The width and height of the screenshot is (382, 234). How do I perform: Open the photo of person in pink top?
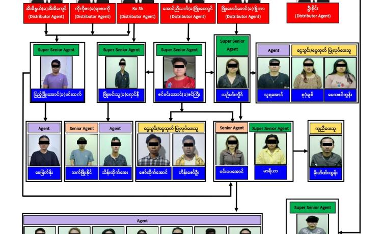point(340,73)
